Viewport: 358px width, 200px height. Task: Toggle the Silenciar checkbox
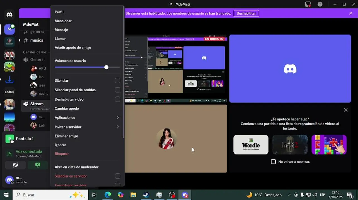click(118, 81)
